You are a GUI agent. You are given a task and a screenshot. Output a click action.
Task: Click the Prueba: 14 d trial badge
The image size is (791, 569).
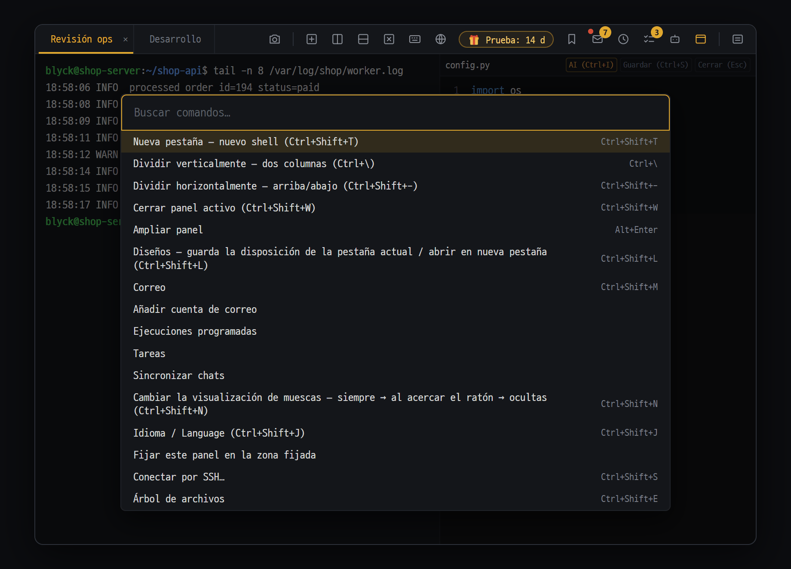[x=506, y=40]
